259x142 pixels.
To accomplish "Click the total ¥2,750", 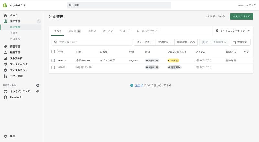I will click(x=133, y=60).
